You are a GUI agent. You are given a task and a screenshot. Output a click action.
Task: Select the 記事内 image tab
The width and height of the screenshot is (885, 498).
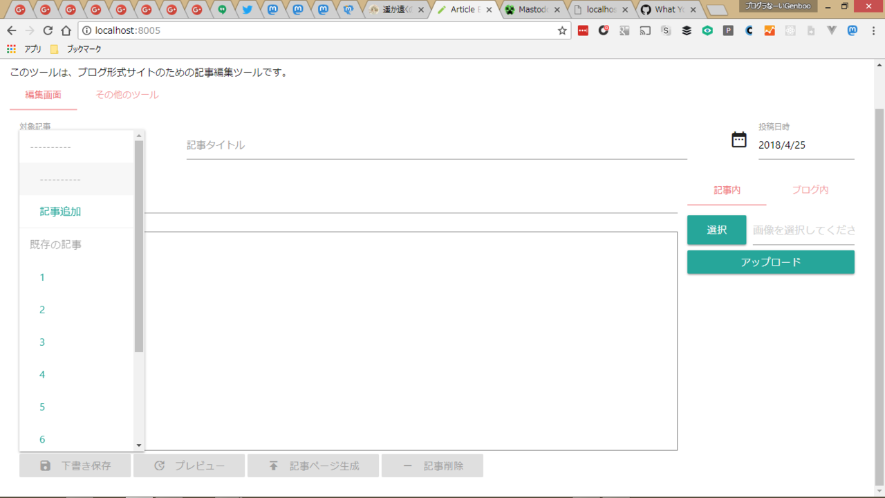(727, 190)
